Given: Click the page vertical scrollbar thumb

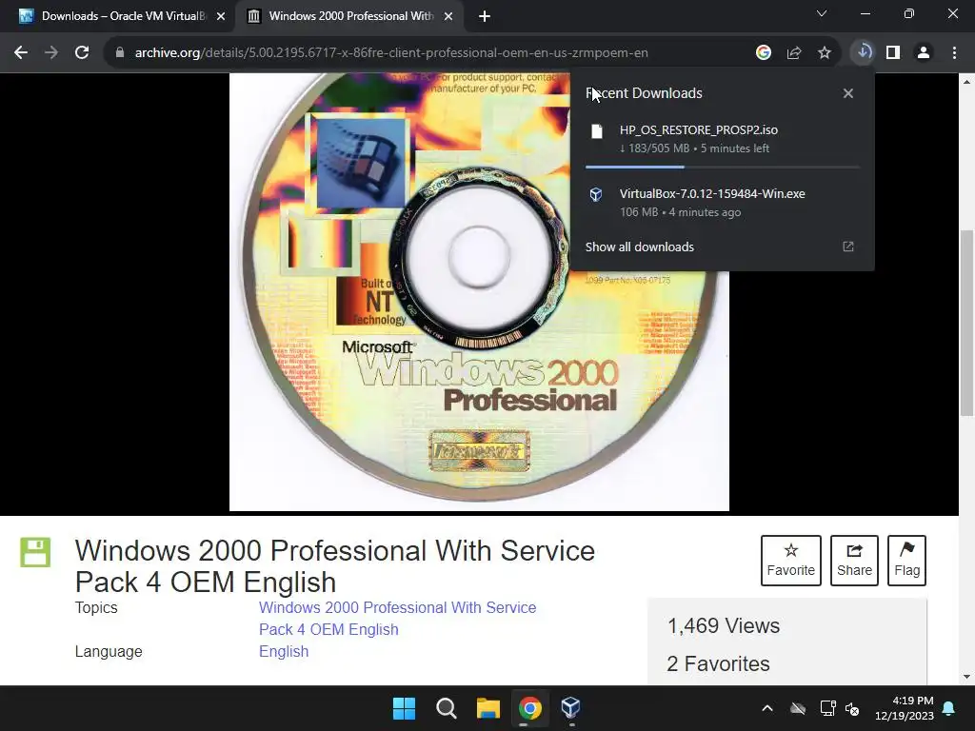Looking at the screenshot, I should pos(966,324).
